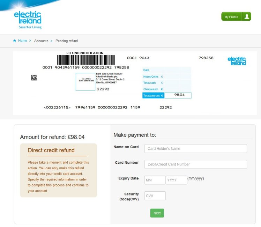The height and width of the screenshot is (227, 261).
Task: Click the CVV security code field
Action: pyautogui.click(x=155, y=196)
